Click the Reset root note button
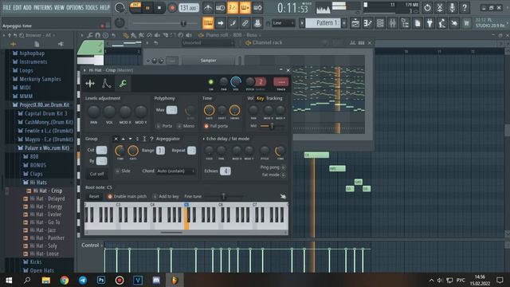This screenshot has width=510, height=287. coord(94,196)
